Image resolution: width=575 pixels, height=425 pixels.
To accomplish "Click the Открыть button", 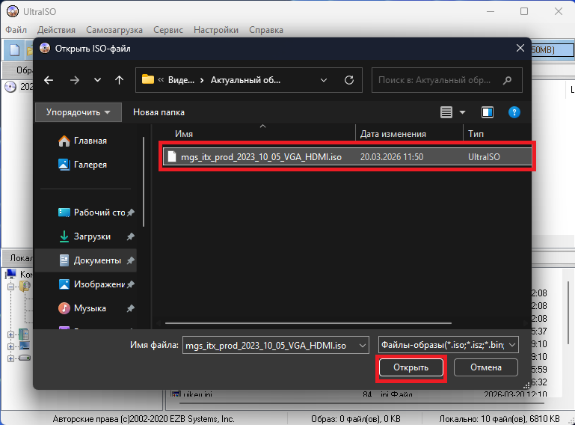I will pyautogui.click(x=411, y=367).
